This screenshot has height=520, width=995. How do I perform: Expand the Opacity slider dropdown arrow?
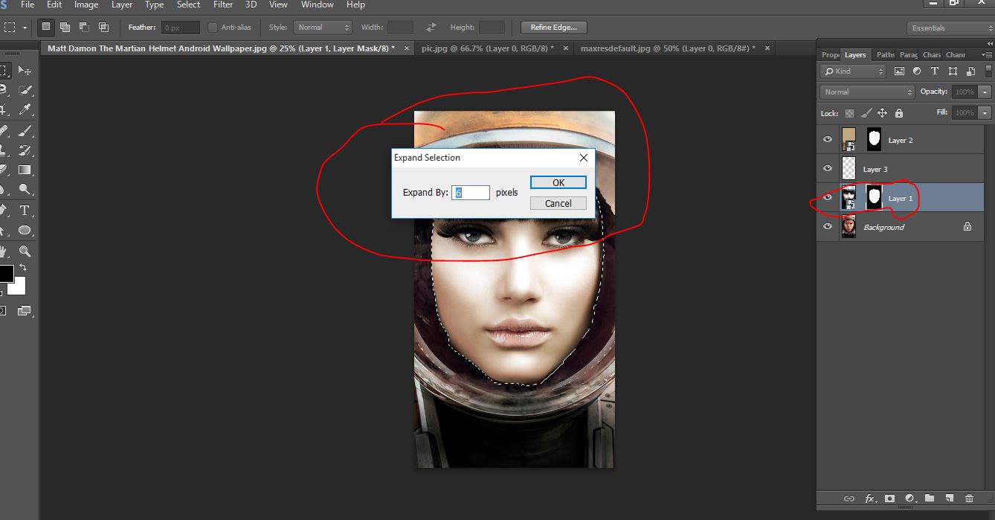pyautogui.click(x=985, y=92)
